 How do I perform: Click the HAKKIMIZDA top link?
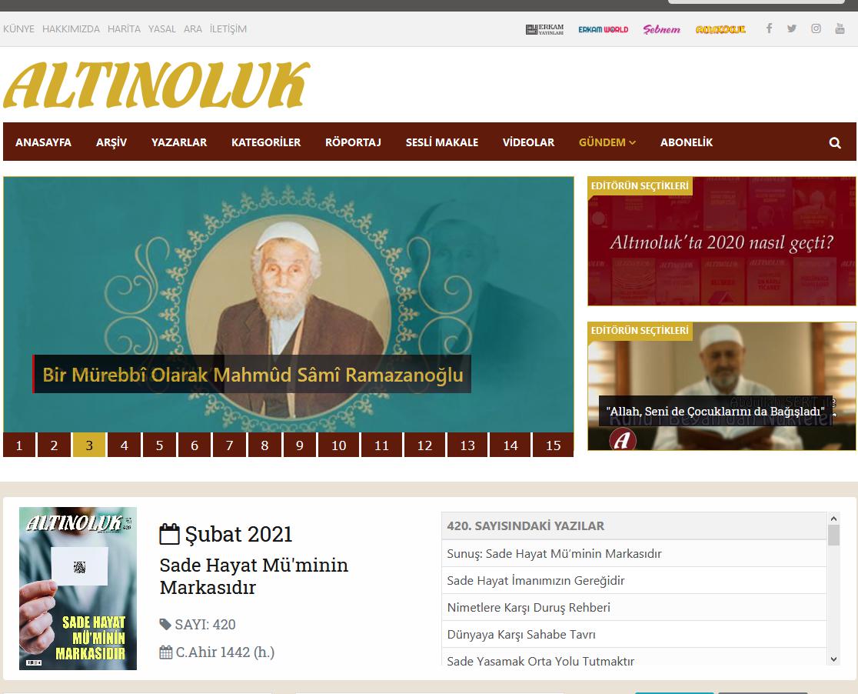pos(71,29)
